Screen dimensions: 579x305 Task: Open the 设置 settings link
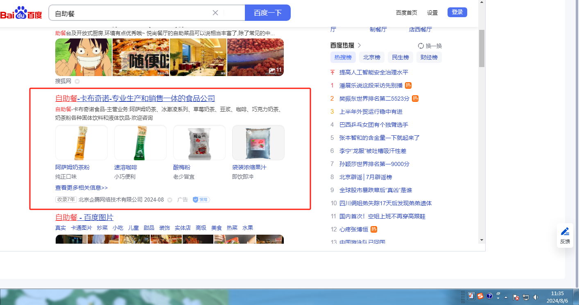click(x=432, y=13)
